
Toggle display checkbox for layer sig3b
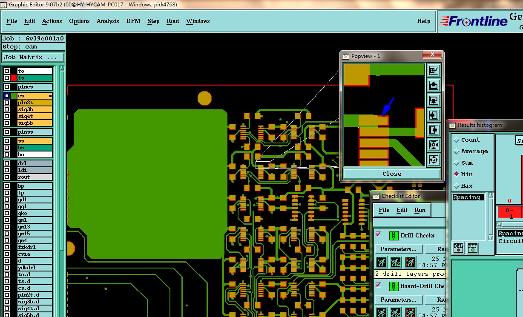click(7, 109)
